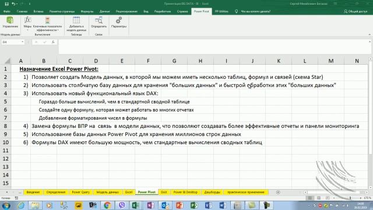Open the Name Box dropdown arrow

[22, 42]
